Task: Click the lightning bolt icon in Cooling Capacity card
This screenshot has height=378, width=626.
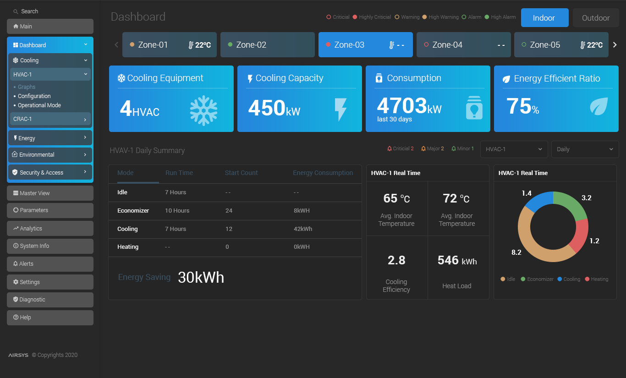Action: pos(340,110)
